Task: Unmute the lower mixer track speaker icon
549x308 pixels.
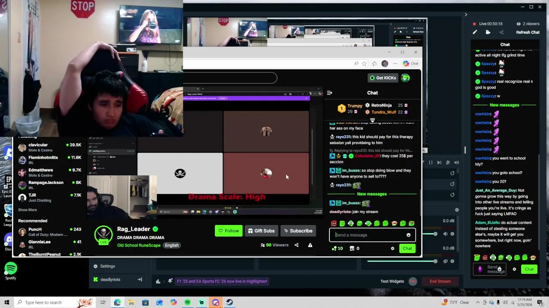Action: tap(446, 261)
